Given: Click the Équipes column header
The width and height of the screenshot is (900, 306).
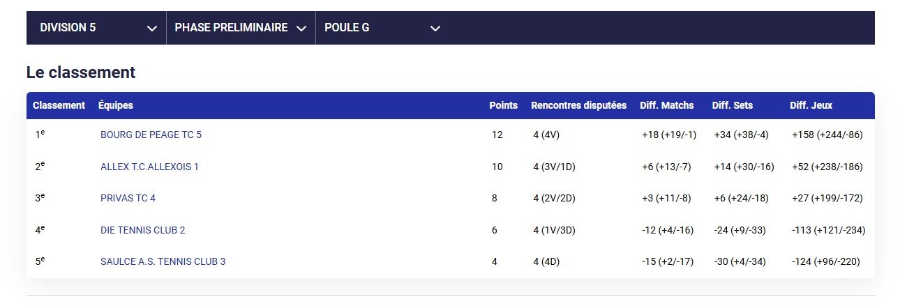Looking at the screenshot, I should (116, 105).
